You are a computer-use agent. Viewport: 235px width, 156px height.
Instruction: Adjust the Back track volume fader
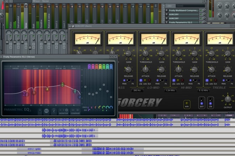30,48
